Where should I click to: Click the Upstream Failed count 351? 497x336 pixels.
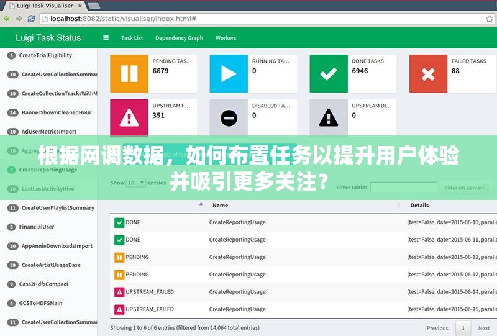[158, 116]
